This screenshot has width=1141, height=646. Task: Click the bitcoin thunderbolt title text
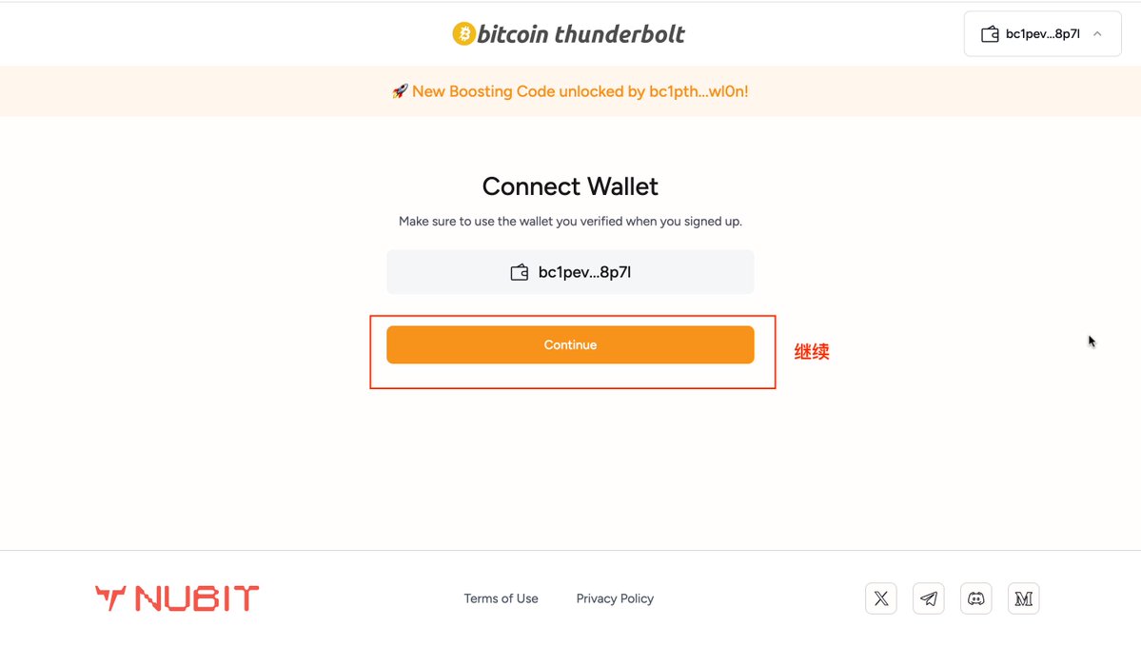click(580, 34)
